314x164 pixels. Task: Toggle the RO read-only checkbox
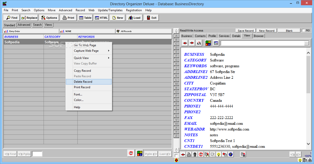pos(303,30)
